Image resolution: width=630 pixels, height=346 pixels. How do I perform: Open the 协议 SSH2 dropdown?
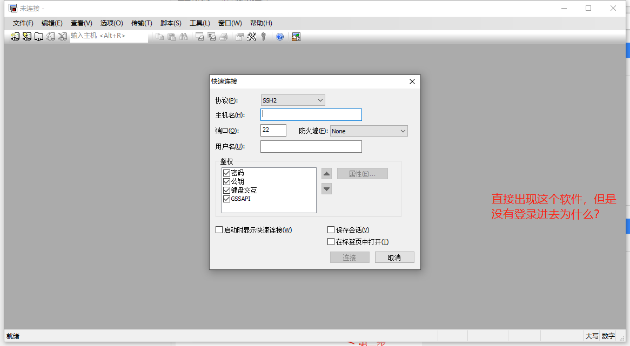coord(293,100)
